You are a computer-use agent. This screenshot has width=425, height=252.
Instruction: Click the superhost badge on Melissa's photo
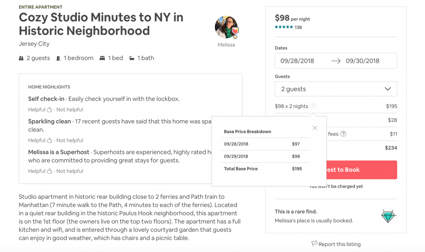235,30
